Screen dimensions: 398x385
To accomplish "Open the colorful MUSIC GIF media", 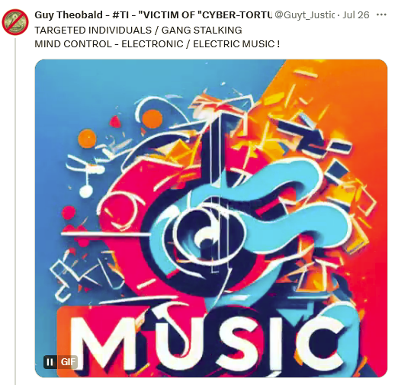I will coord(211,218).
